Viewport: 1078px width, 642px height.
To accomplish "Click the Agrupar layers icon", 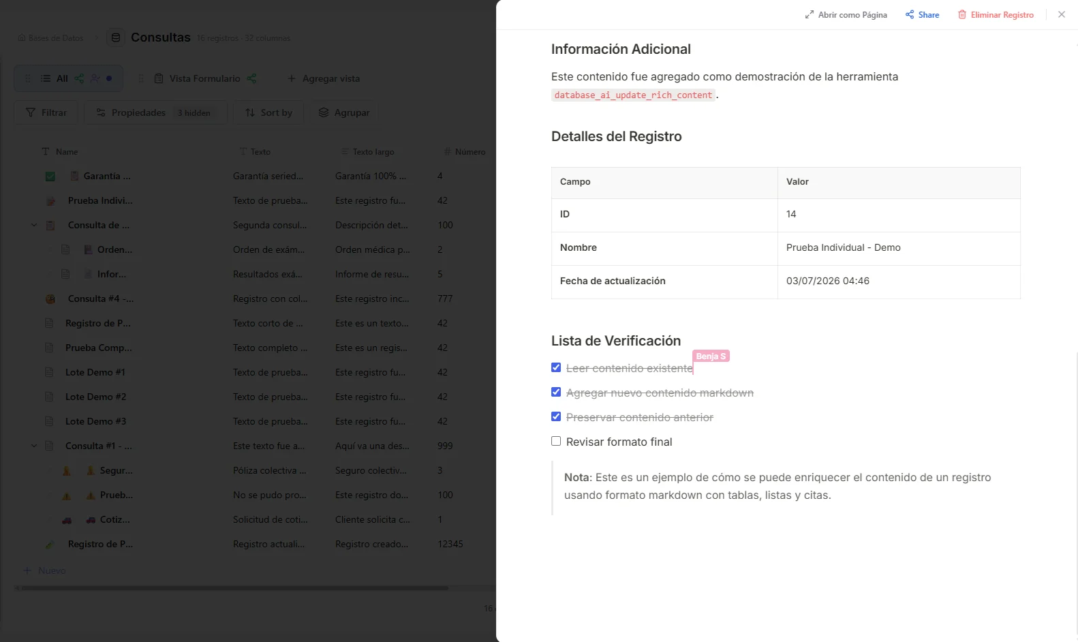I will [x=324, y=112].
